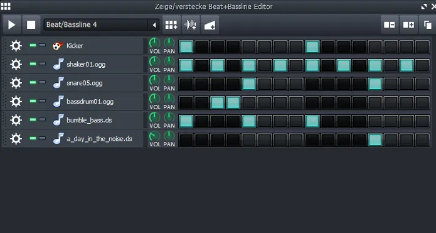Open the a_day_in_the_noise.ds instrument by its name

99,139
